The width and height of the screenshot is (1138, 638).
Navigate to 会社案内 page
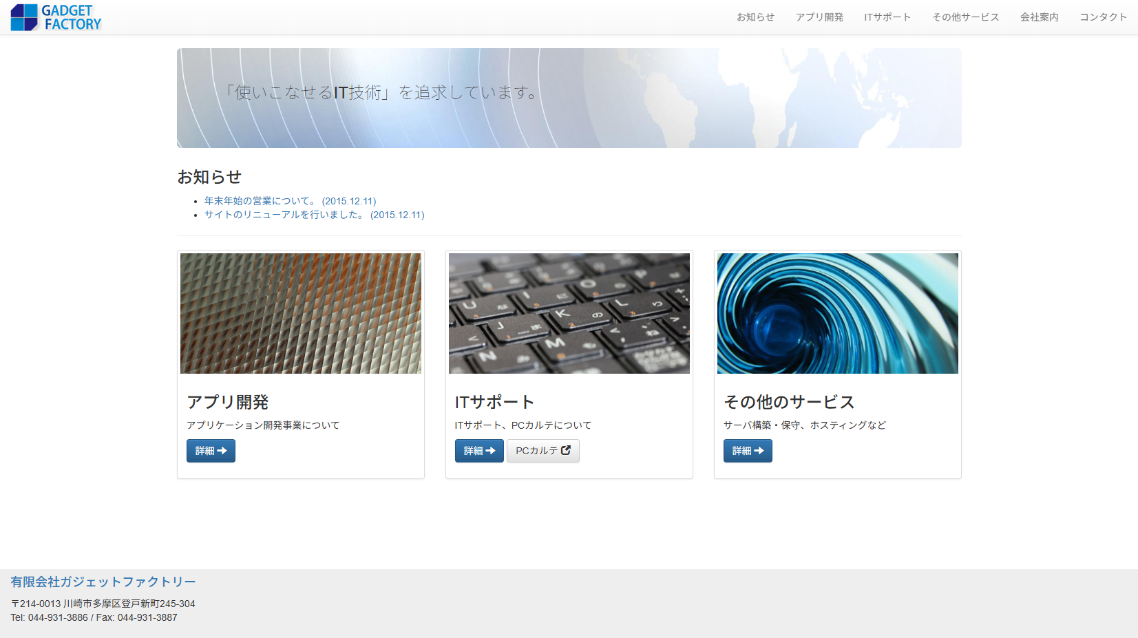point(1039,17)
